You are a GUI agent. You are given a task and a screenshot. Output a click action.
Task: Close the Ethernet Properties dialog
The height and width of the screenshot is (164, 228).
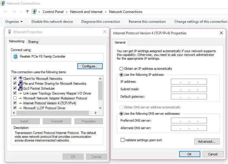(x=105, y=32)
